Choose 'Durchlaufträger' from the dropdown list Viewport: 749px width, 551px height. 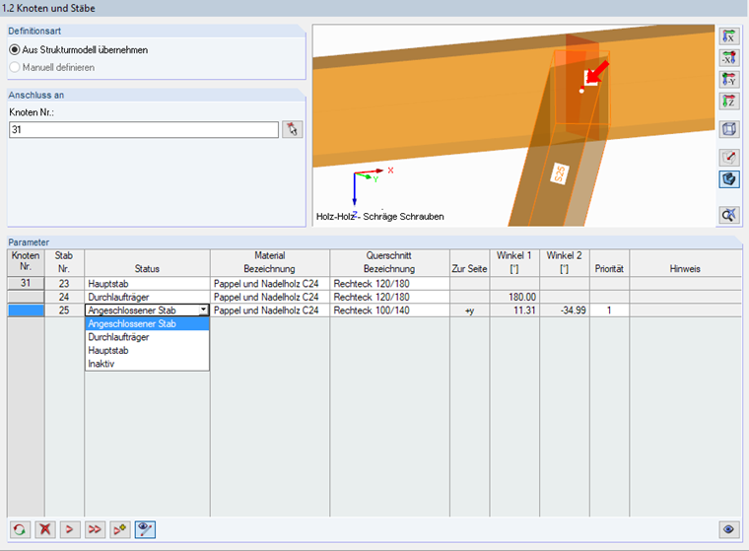pyautogui.click(x=147, y=337)
